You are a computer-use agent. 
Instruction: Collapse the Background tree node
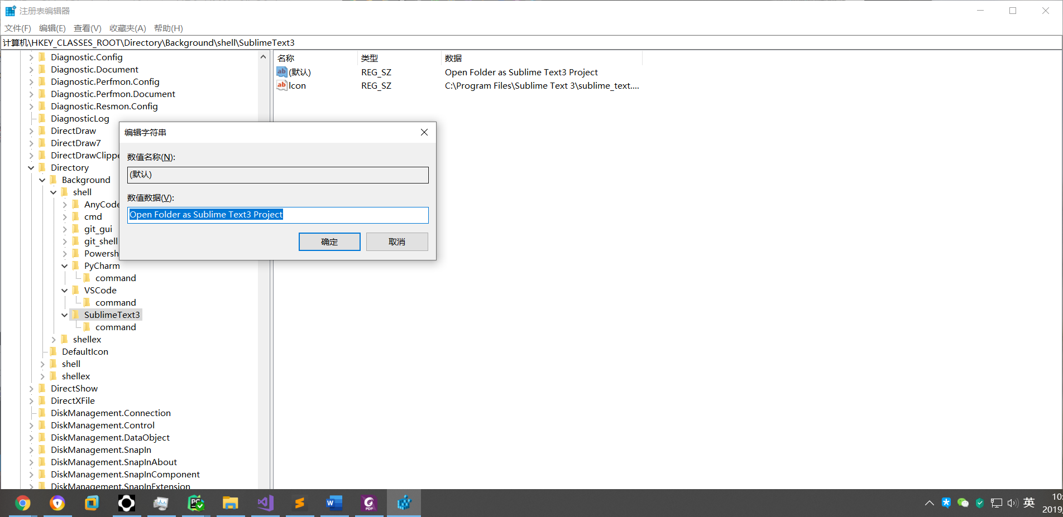pos(42,180)
